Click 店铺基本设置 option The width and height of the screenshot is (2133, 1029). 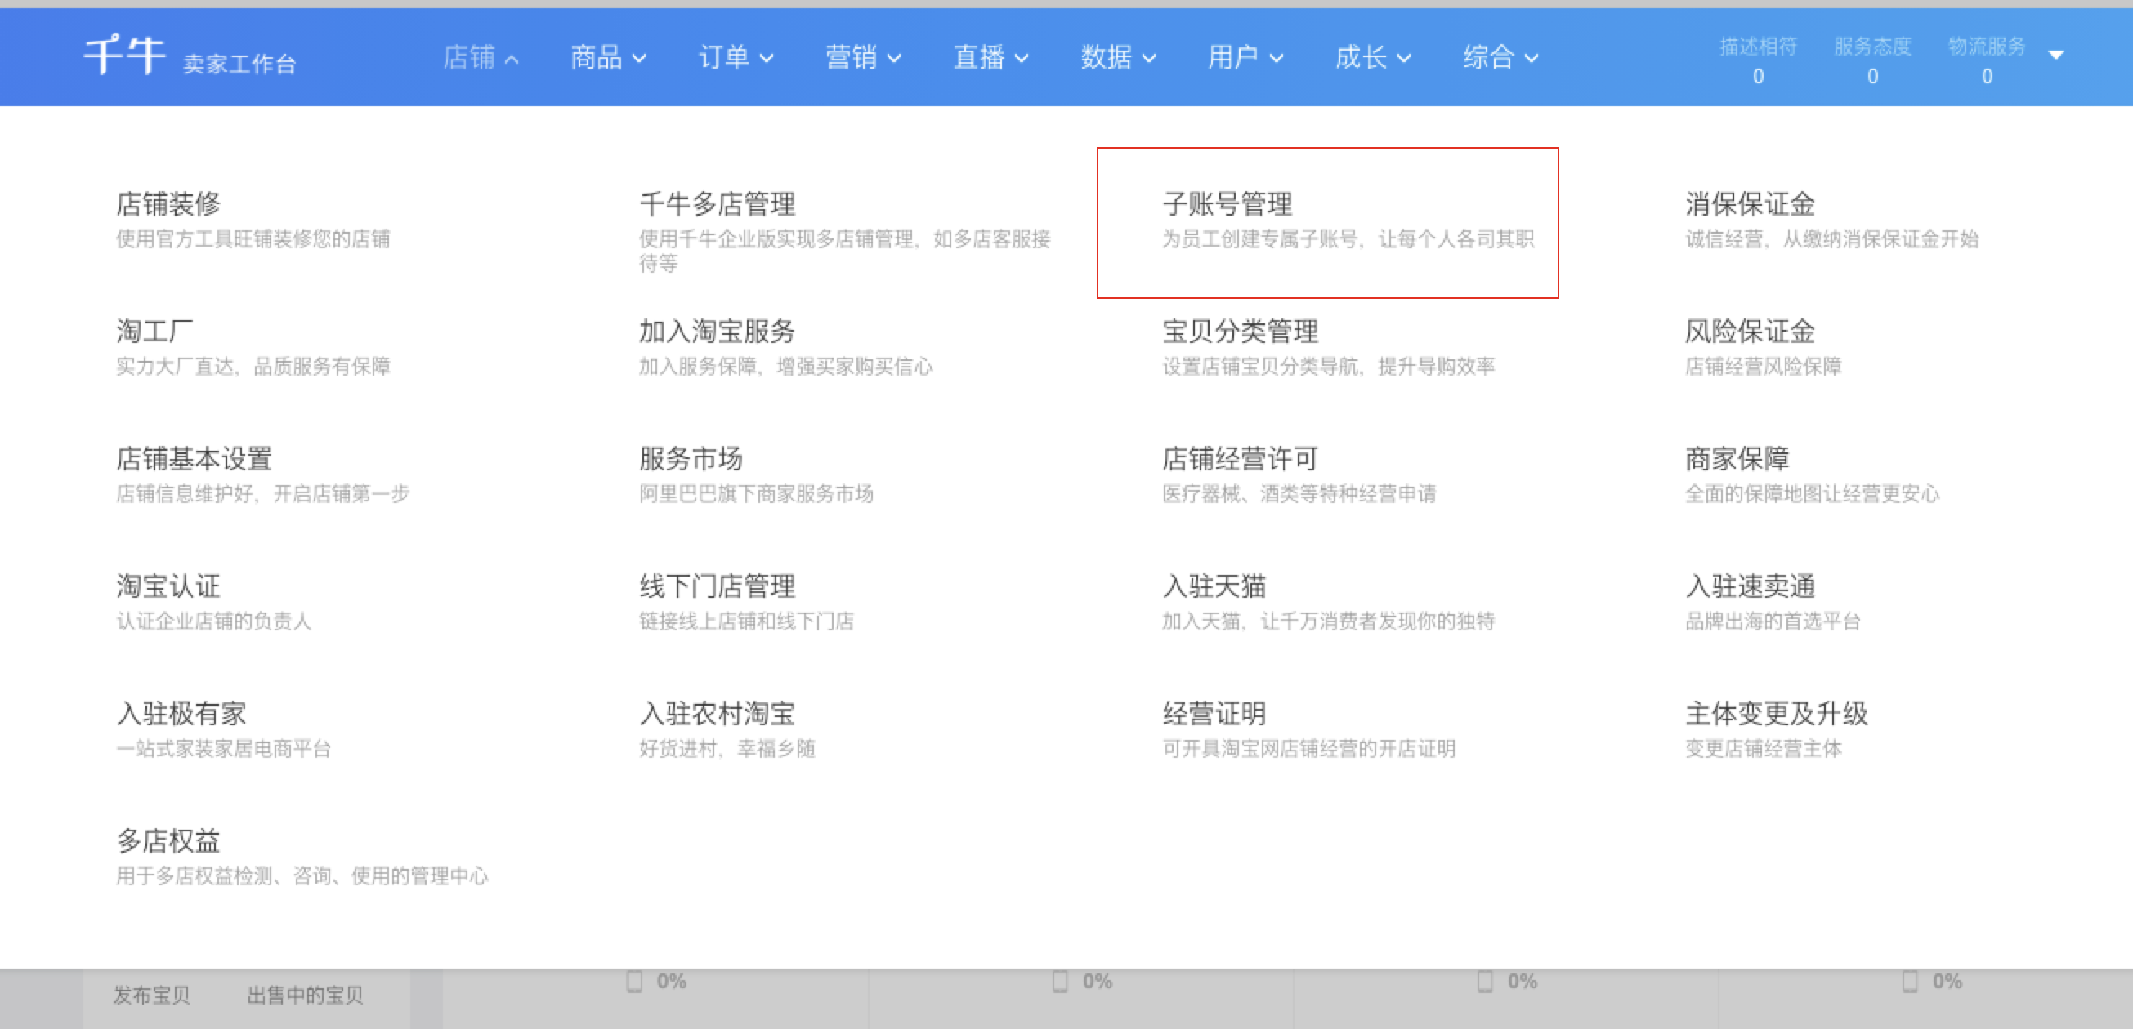pyautogui.click(x=194, y=458)
